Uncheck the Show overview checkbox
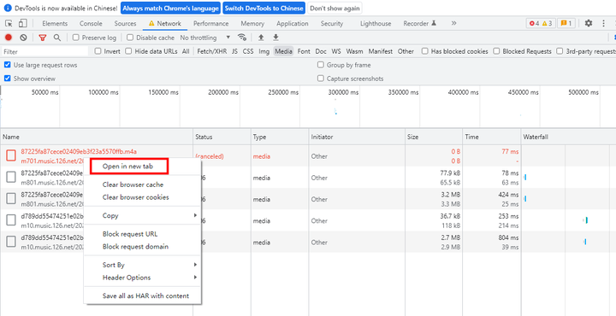 (x=7, y=79)
